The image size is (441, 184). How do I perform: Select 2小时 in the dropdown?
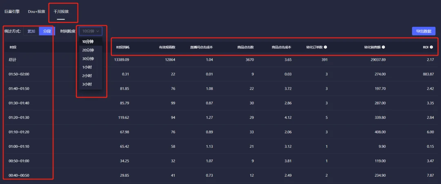(87, 76)
